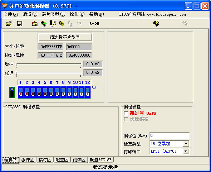Toggle DIP switch 10
Viewport: 211px width, 172px height.
click(75, 92)
